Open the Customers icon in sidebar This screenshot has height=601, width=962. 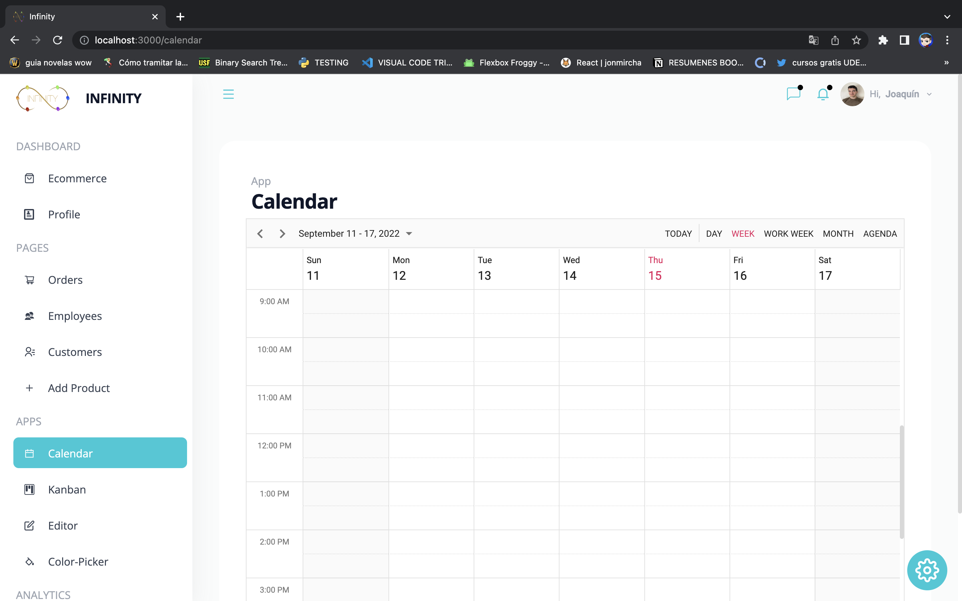pos(29,352)
